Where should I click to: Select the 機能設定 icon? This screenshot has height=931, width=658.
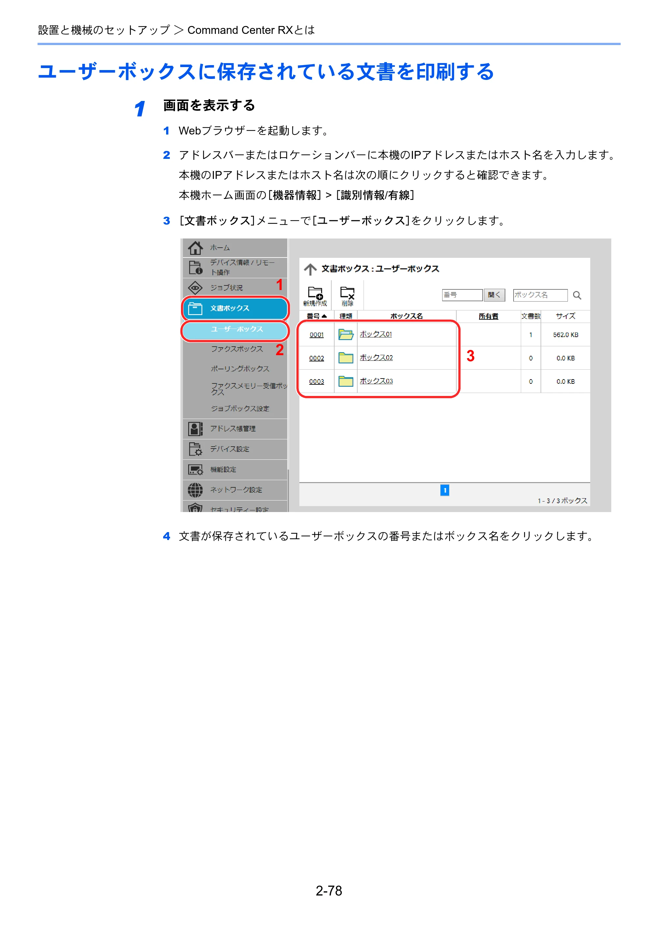pos(195,470)
